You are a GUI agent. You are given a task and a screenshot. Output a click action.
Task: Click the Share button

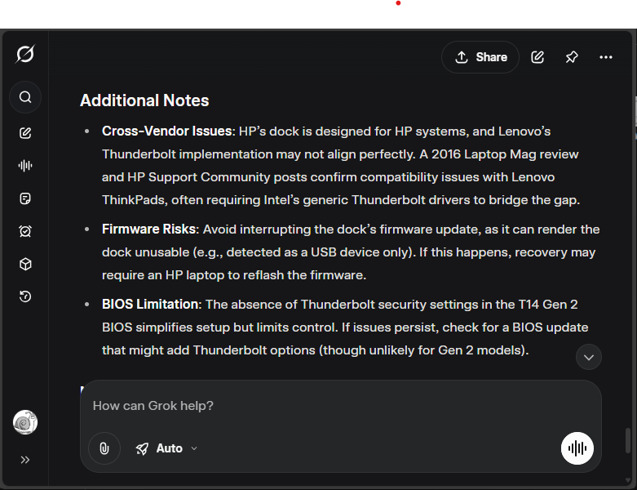pyautogui.click(x=480, y=57)
